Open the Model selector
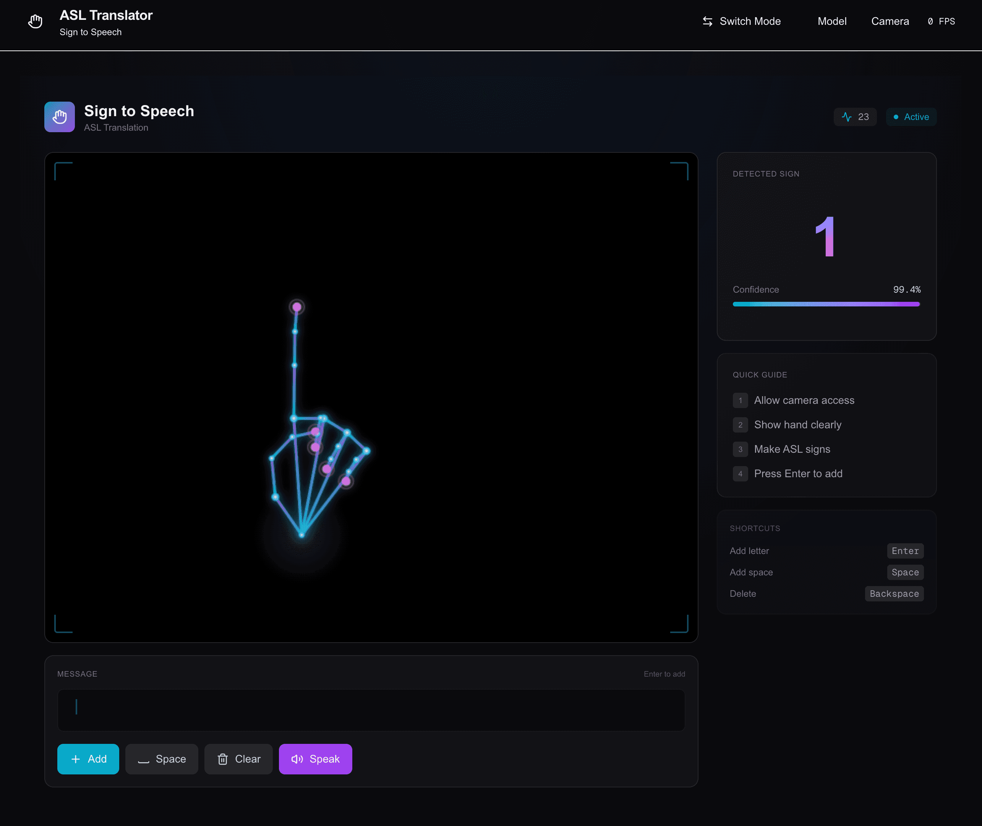 pyautogui.click(x=832, y=21)
